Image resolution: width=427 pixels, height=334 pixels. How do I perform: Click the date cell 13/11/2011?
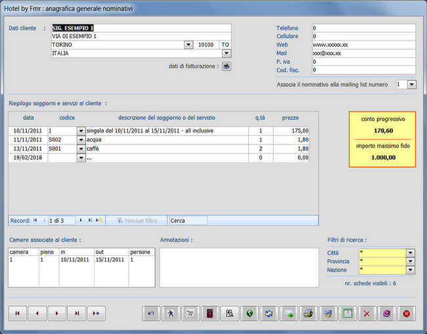pos(28,149)
